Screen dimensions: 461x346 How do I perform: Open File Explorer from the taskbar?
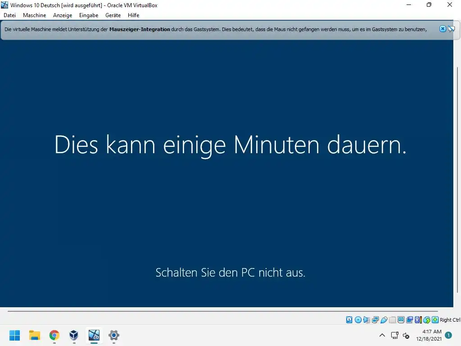[34, 335]
